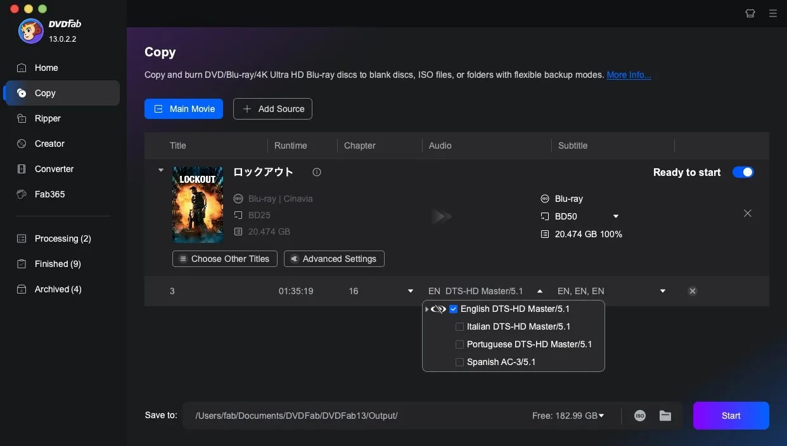
Task: Open the subtitle selection dropdown
Action: point(662,291)
